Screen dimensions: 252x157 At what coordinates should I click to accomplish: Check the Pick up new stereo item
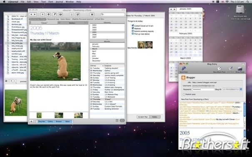pos(133,34)
